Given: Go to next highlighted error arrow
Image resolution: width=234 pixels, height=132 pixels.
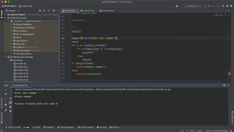Looking at the screenshot, I should pos(229,15).
